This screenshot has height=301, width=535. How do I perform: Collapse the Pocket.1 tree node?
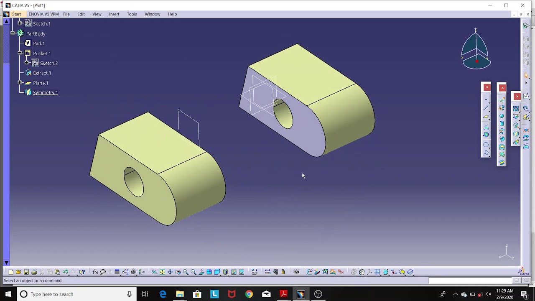tap(20, 53)
